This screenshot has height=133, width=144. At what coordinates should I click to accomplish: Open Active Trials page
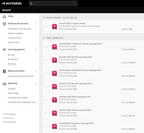(x=13, y=42)
